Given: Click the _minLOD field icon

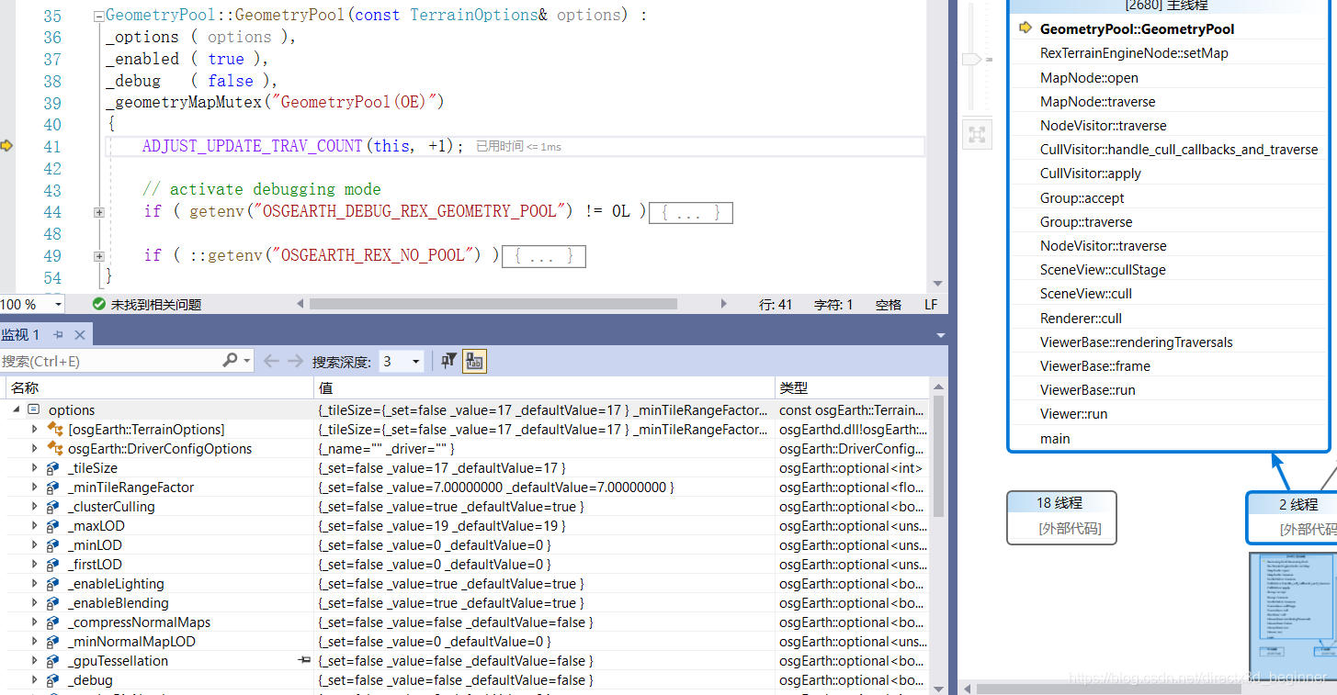Looking at the screenshot, I should pyautogui.click(x=53, y=545).
